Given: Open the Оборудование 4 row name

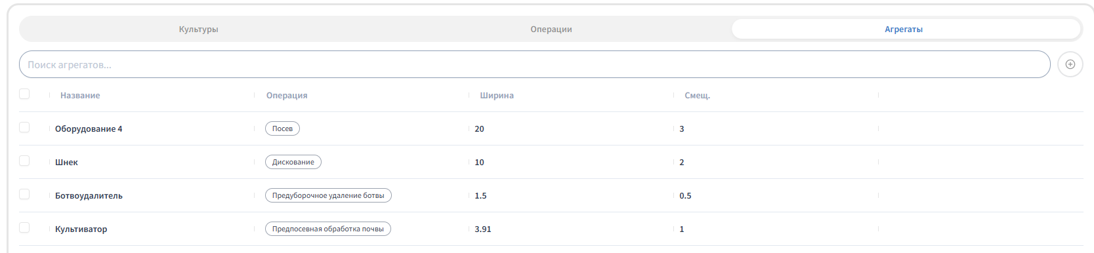Looking at the screenshot, I should (x=89, y=128).
